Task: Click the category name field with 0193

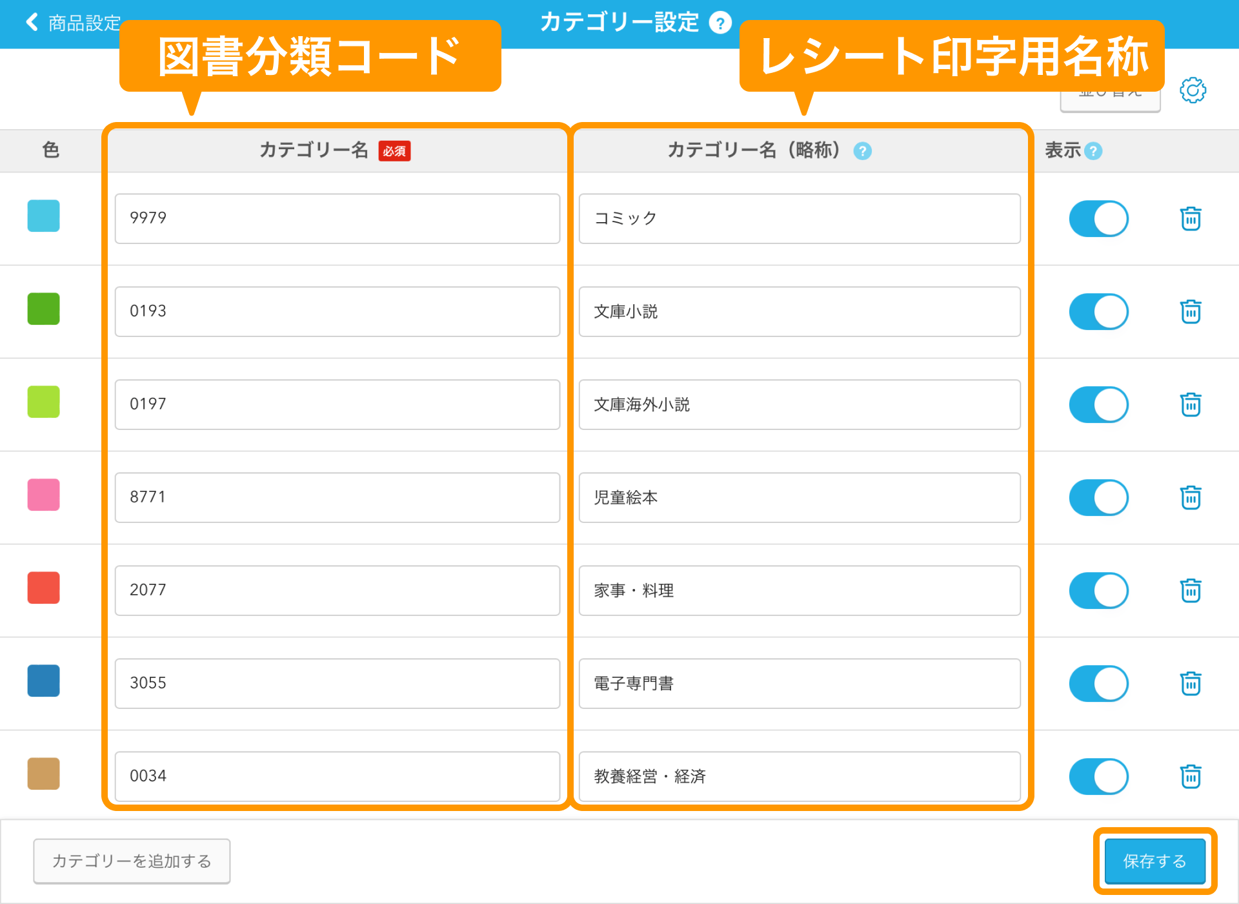Action: [337, 311]
